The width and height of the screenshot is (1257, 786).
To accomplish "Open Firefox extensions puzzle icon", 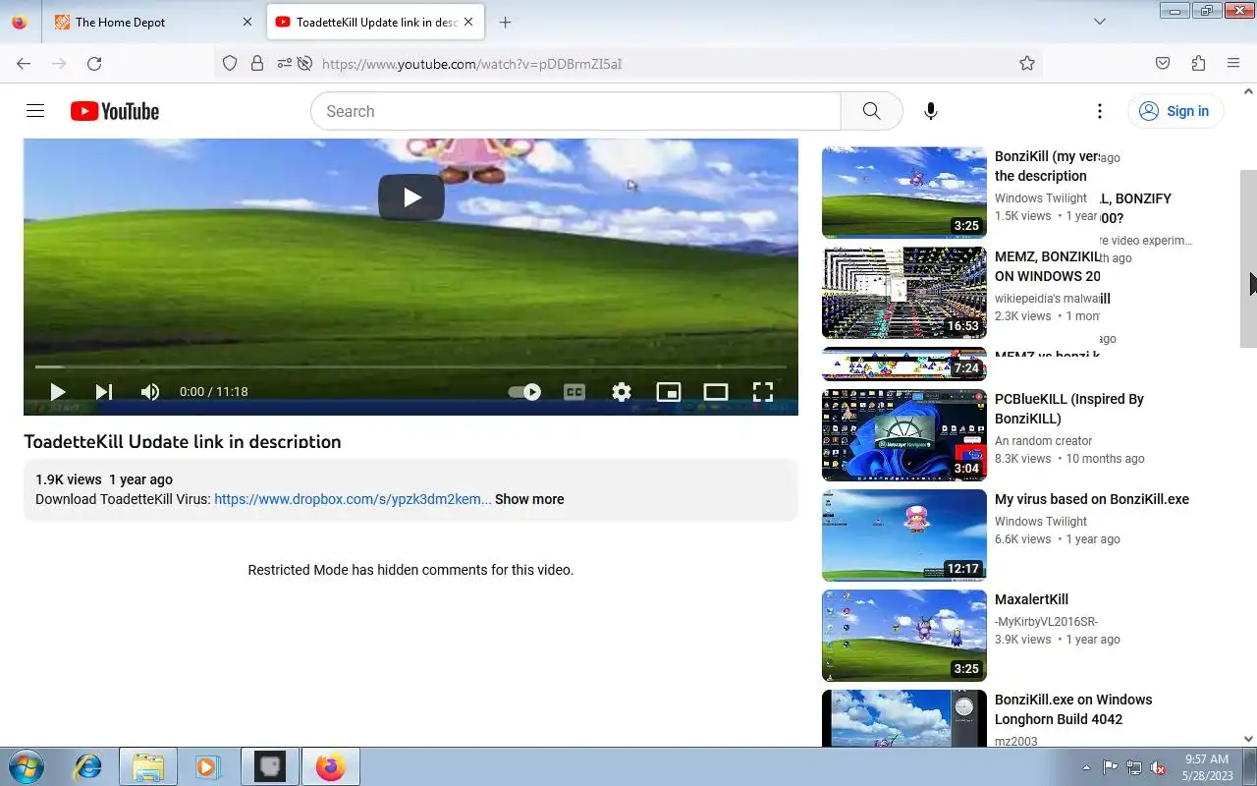I will pos(1198,63).
